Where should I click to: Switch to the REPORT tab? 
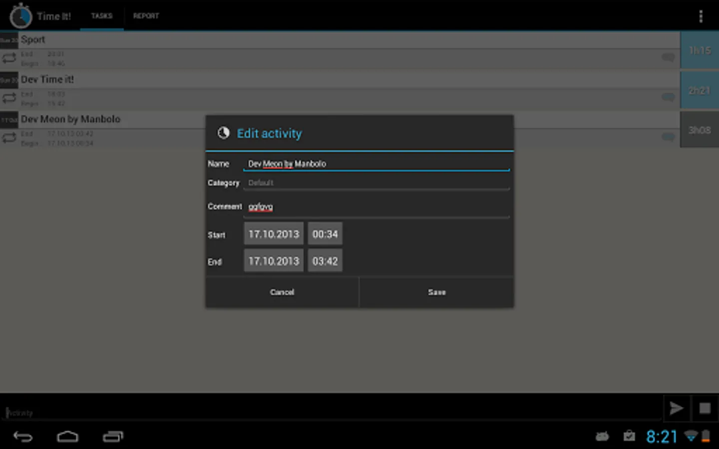pos(146,16)
